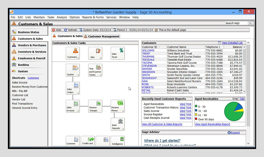264x157 pixels.
Task: Open the File menu
Action: (13, 17)
